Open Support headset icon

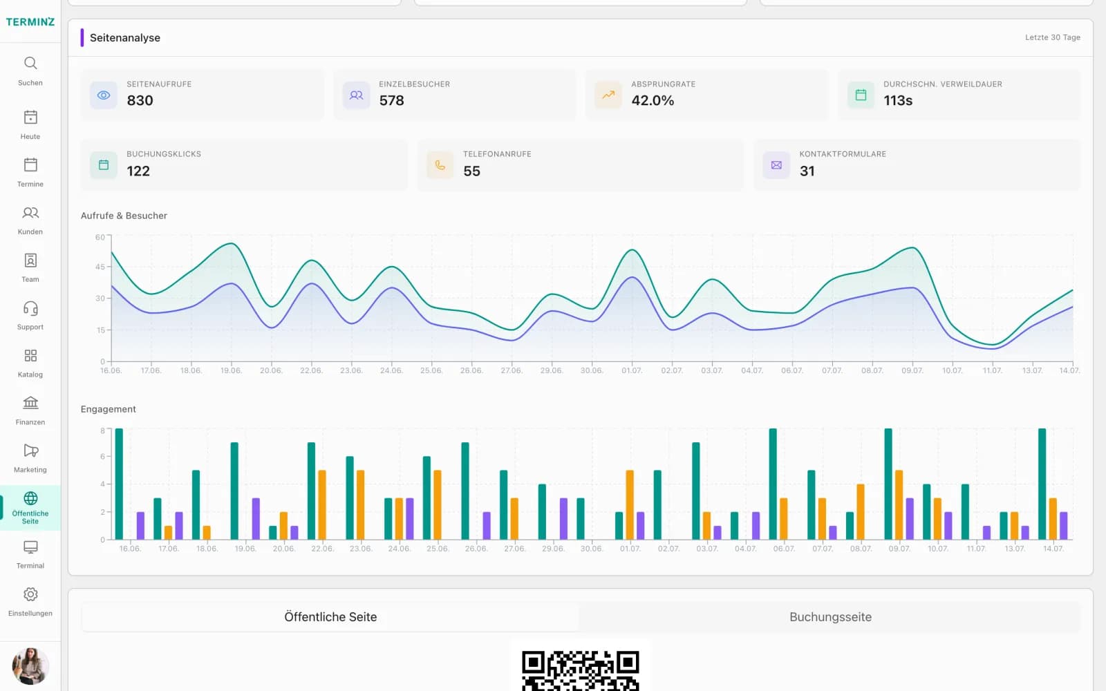pos(30,308)
